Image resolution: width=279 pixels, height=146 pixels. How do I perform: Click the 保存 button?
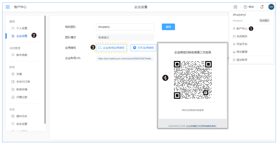tap(168, 27)
